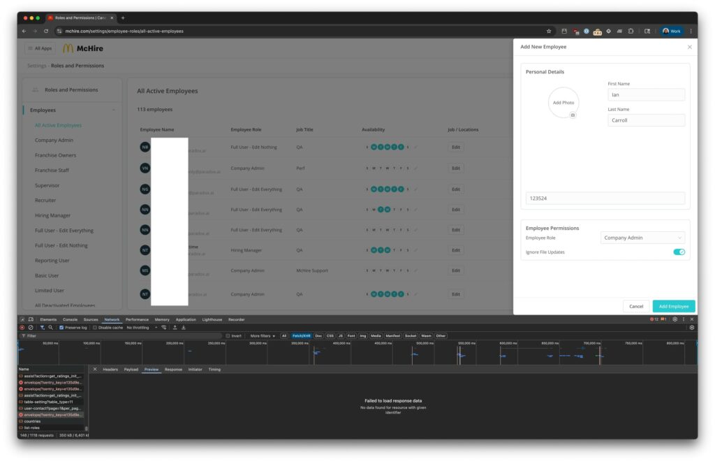
Task: Reload the page in the browser
Action: (x=46, y=31)
